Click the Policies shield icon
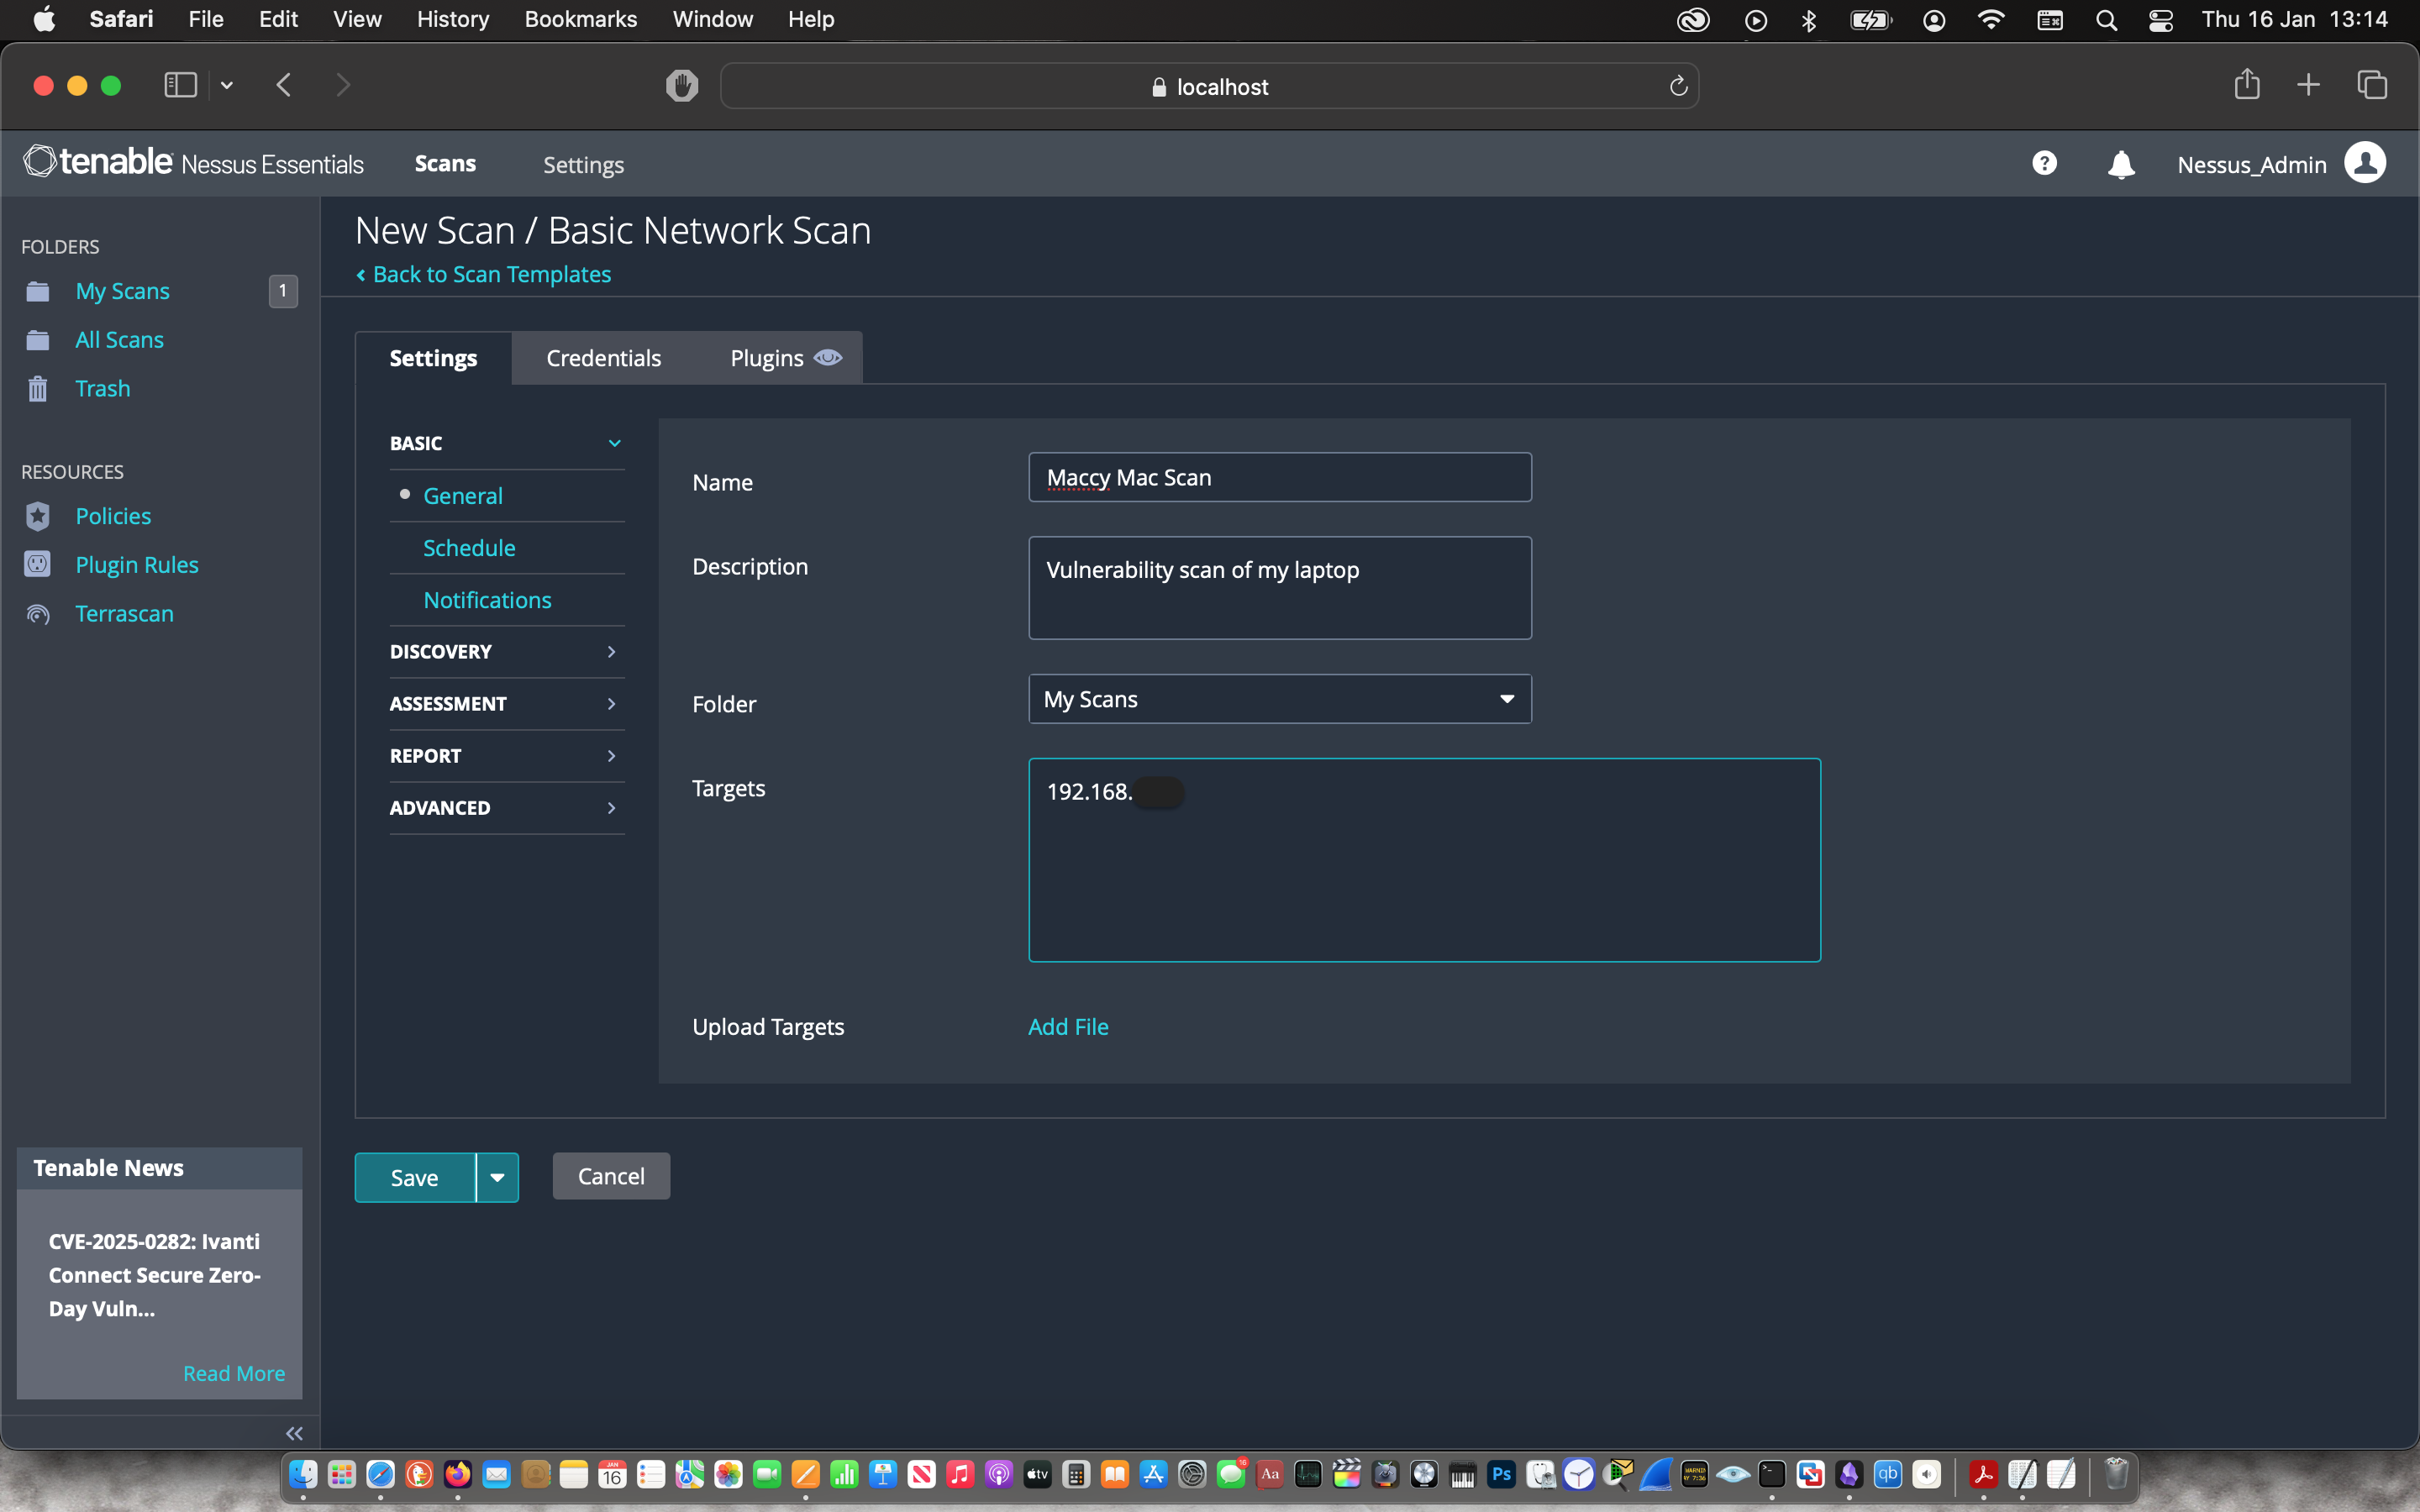2420x1512 pixels. tap(38, 516)
